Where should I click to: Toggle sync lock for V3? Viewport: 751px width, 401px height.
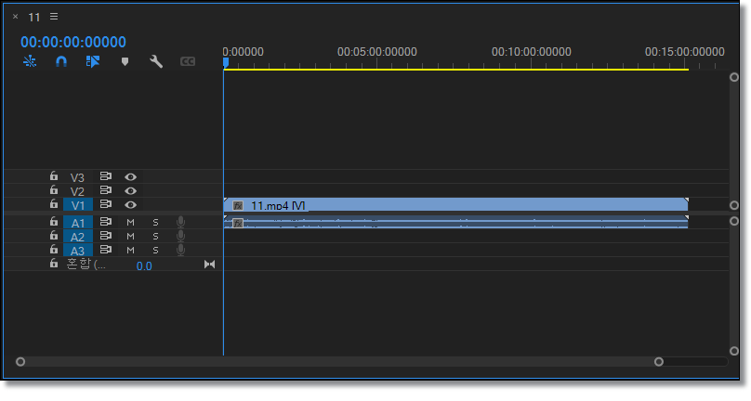point(106,176)
